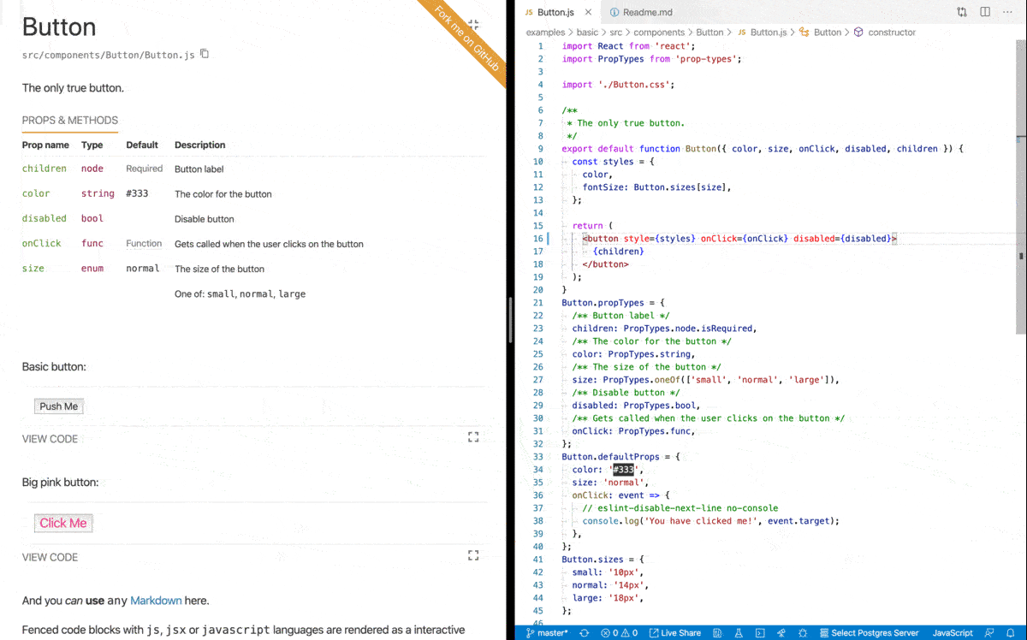Viewport: 1027px width, 640px height.
Task: Copy the Button.js file path with copy icon
Action: coord(204,53)
